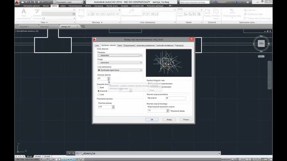Select Znacznik radio for center marks
The height and width of the screenshot is (161, 287).
99,91
